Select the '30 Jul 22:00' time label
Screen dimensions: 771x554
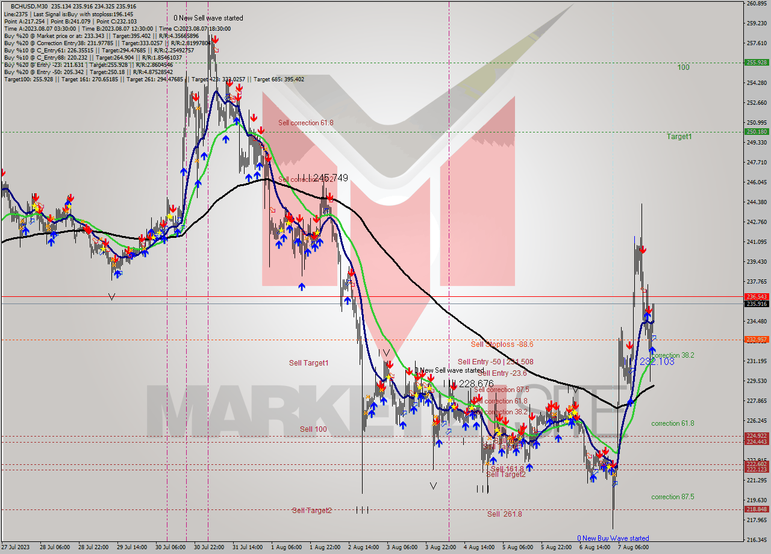point(208,547)
